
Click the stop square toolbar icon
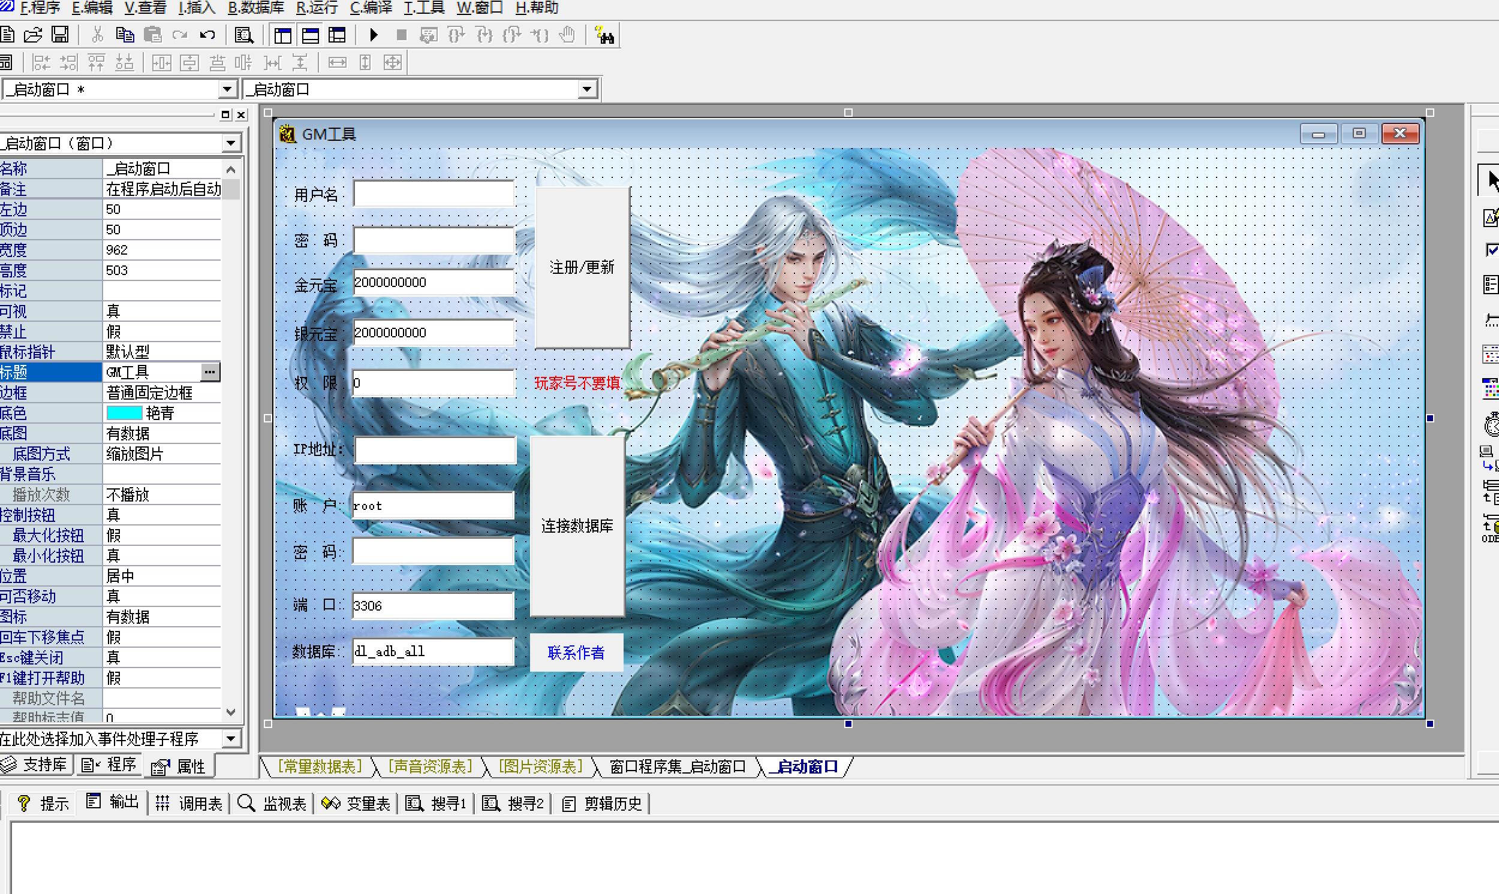click(401, 35)
